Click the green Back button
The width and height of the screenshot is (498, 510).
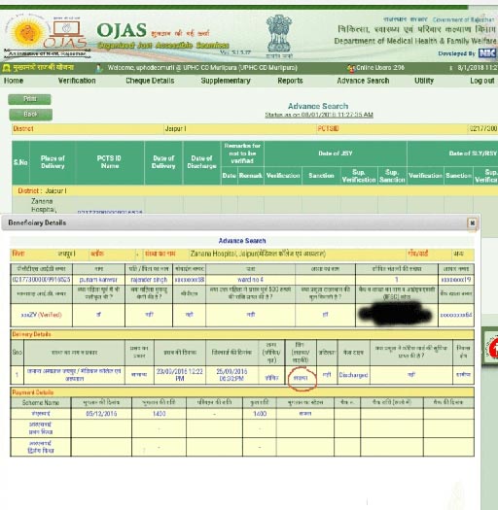pos(30,115)
